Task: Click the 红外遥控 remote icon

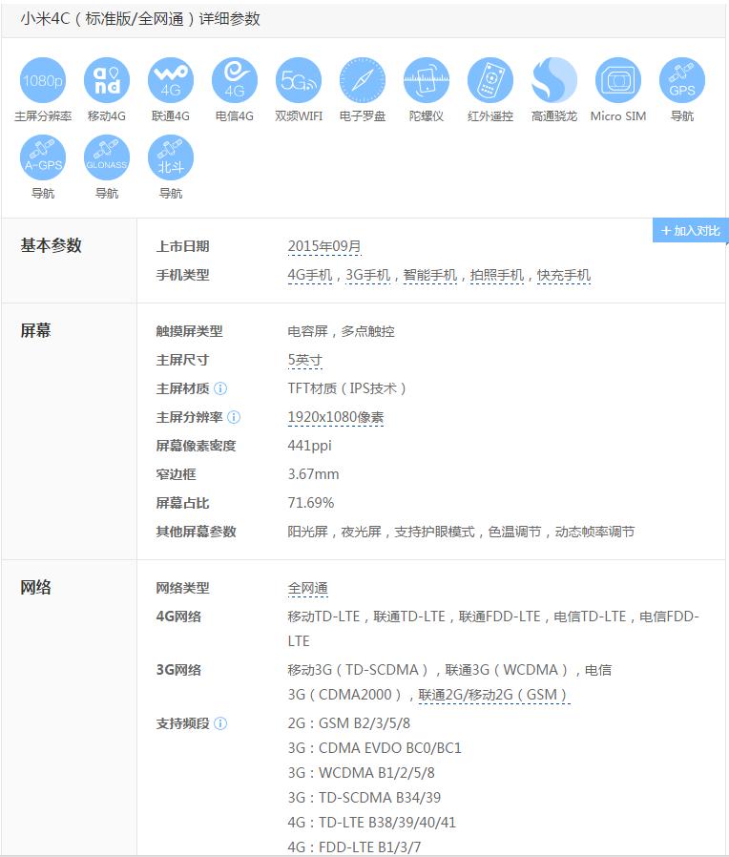Action: [x=490, y=80]
